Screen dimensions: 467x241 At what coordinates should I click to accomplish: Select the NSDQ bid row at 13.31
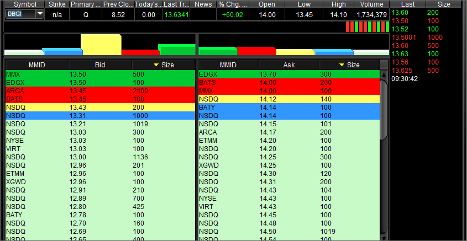101,116
